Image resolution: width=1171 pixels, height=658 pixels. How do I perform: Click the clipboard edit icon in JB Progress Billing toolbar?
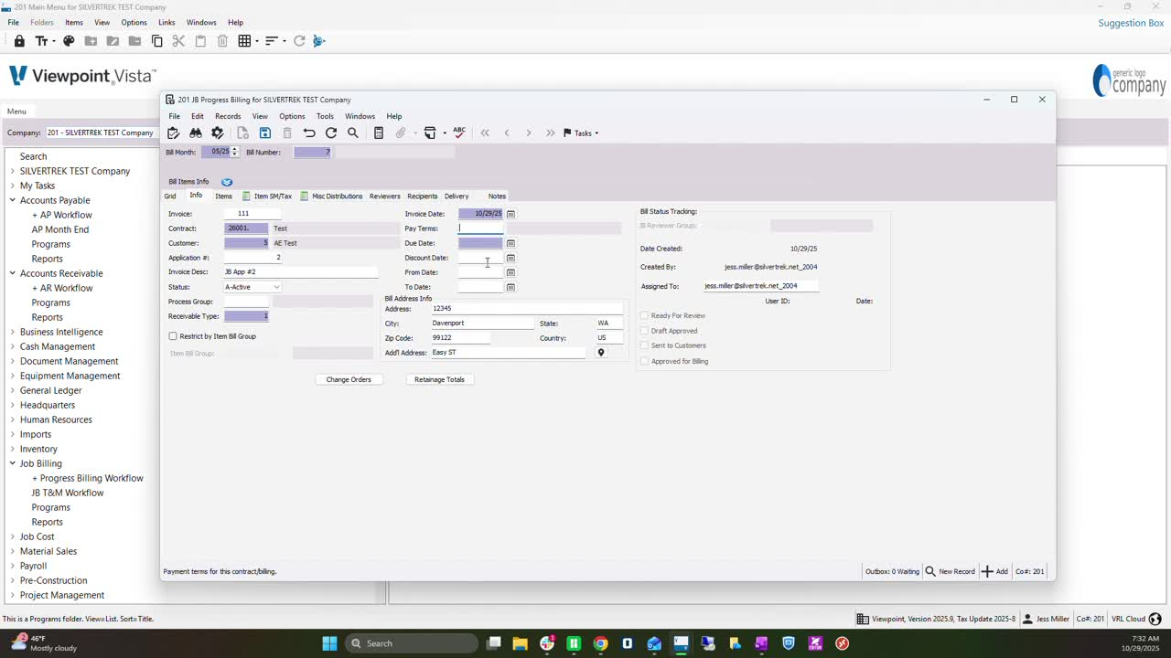pos(174,133)
